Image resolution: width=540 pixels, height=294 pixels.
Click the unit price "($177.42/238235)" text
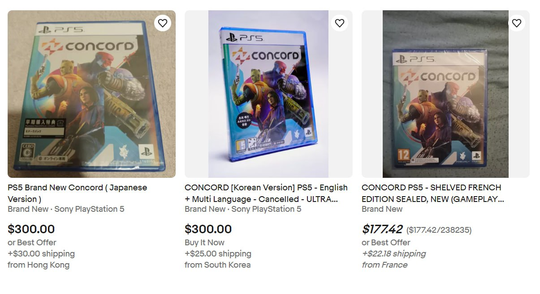tap(439, 230)
